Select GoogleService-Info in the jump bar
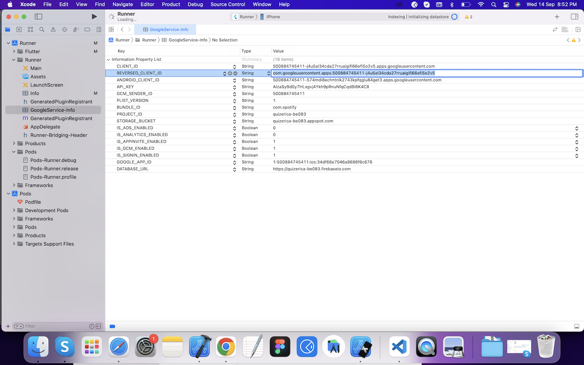 pos(185,40)
